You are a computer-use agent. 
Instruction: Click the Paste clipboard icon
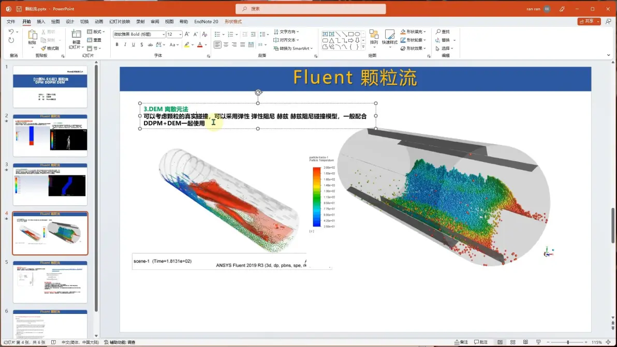pyautogui.click(x=32, y=35)
